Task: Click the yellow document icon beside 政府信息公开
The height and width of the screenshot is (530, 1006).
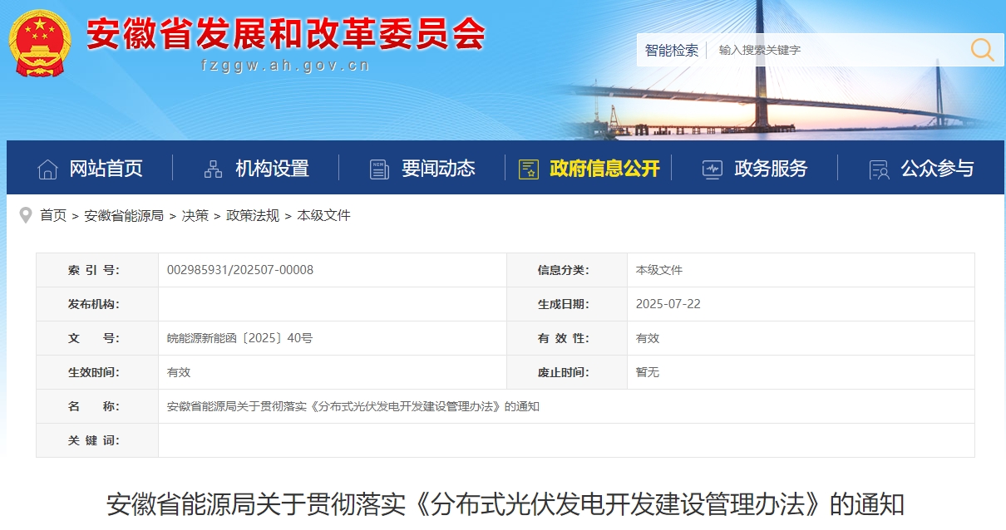Action: (528, 169)
